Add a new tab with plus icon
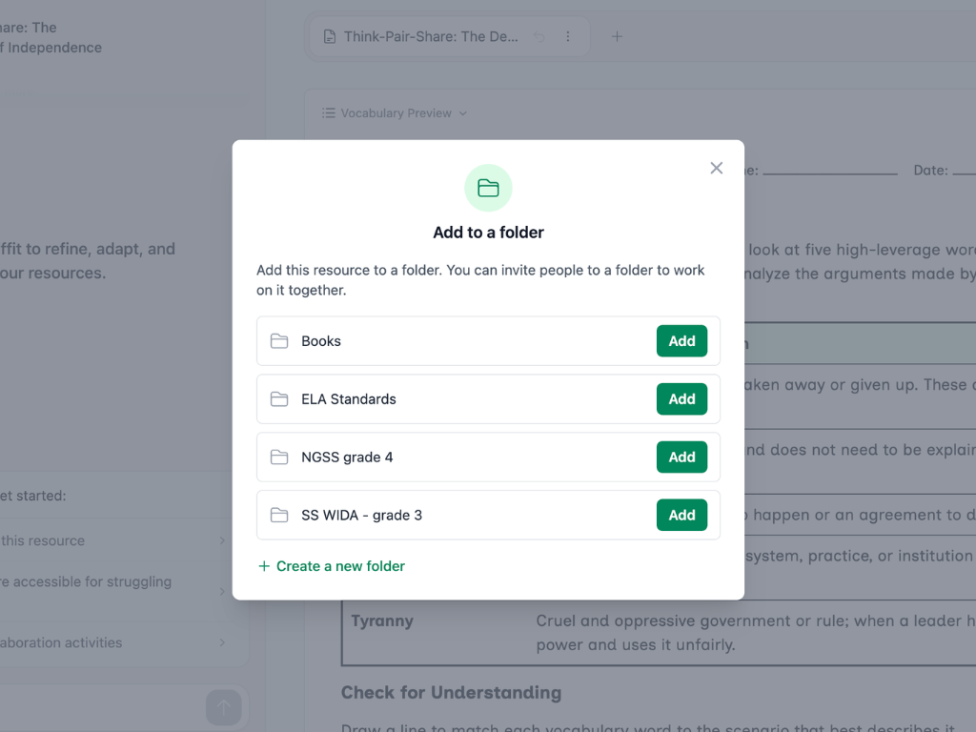 (617, 37)
